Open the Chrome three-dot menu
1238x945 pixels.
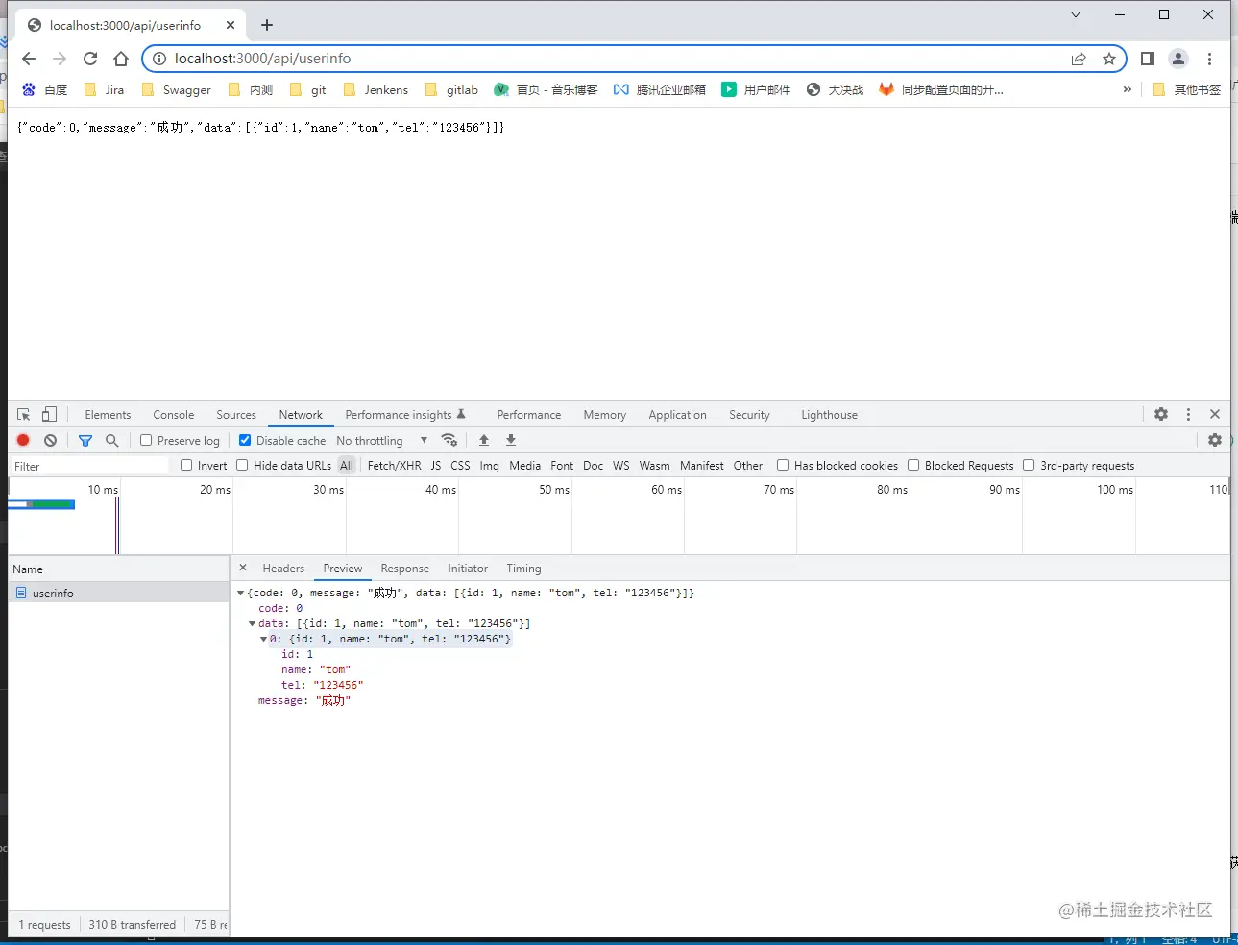point(1209,59)
